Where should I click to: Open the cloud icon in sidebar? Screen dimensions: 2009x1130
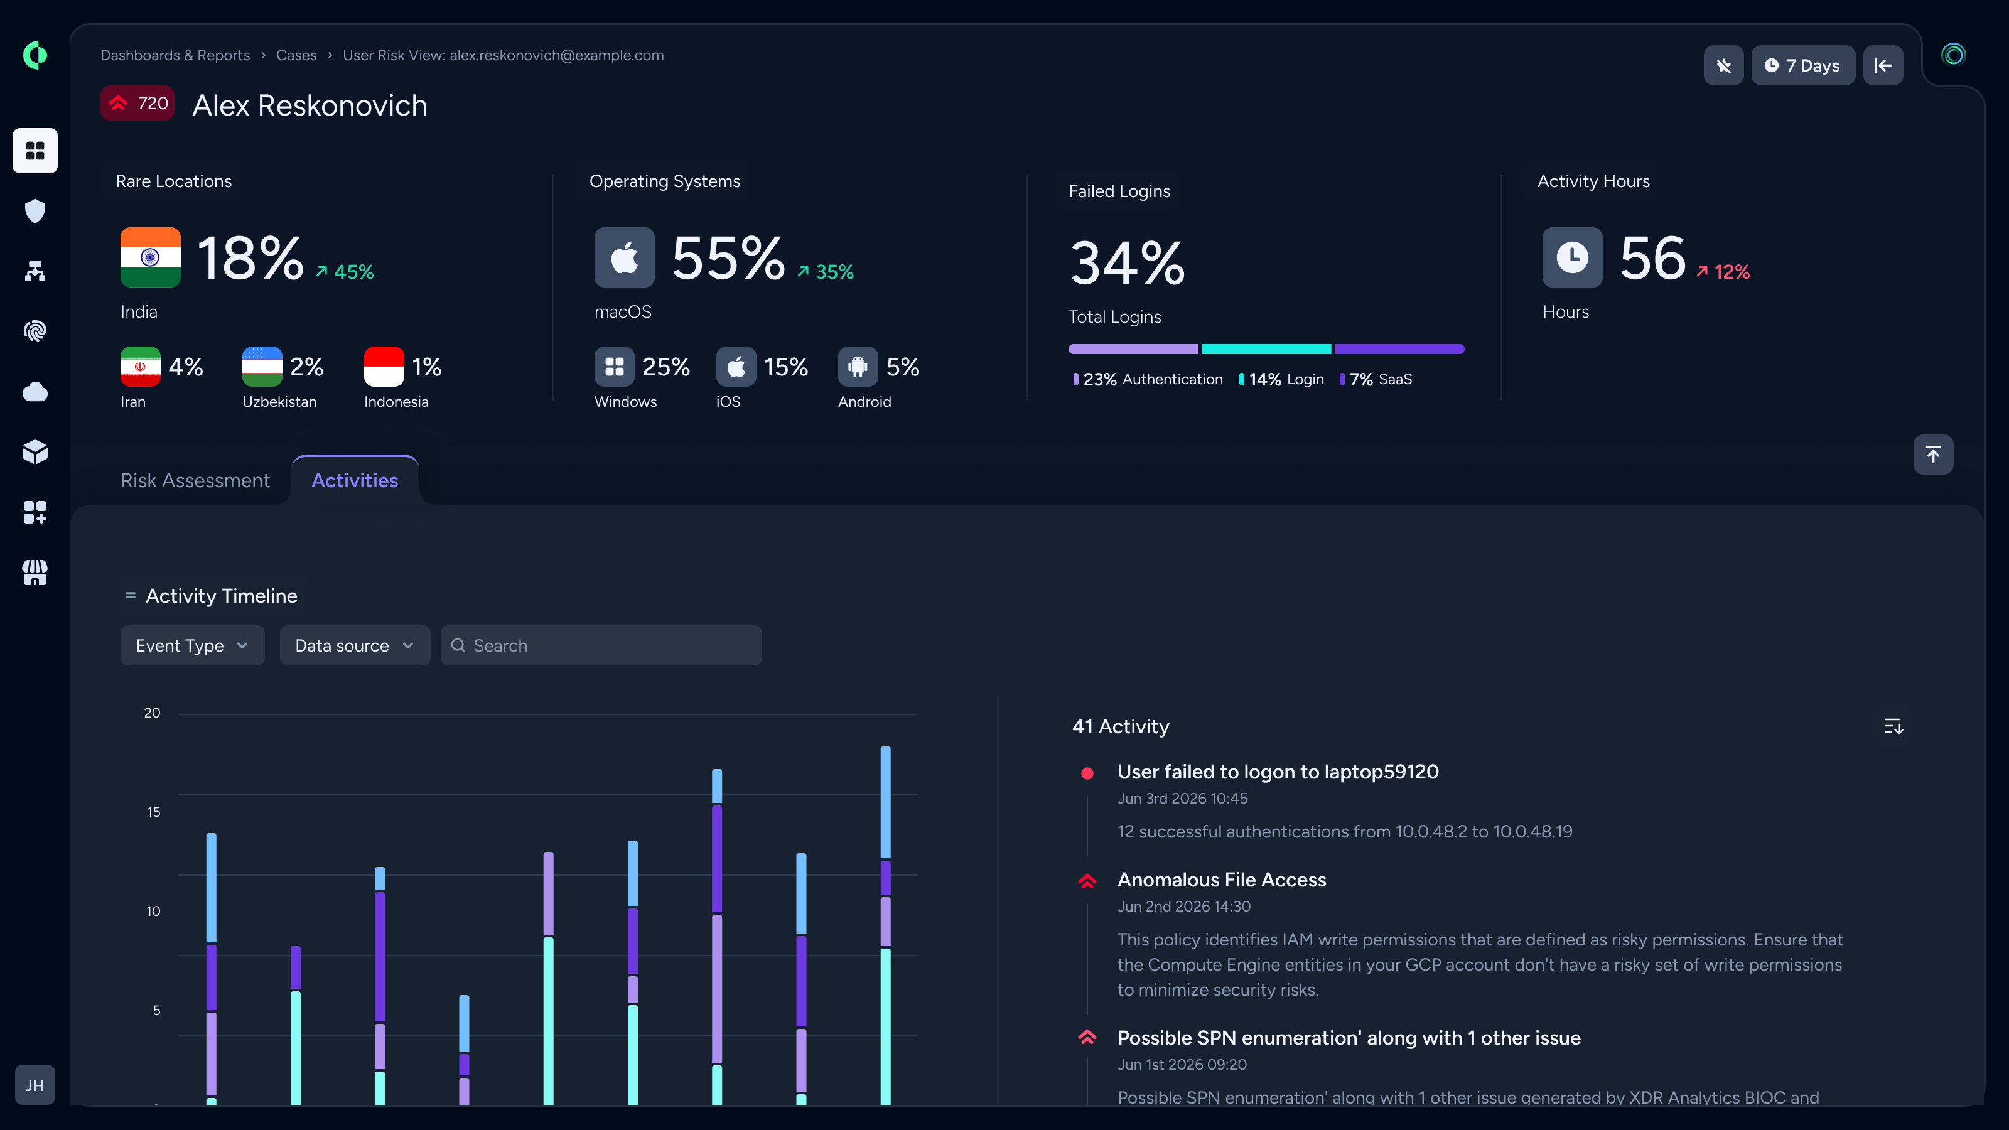35,392
